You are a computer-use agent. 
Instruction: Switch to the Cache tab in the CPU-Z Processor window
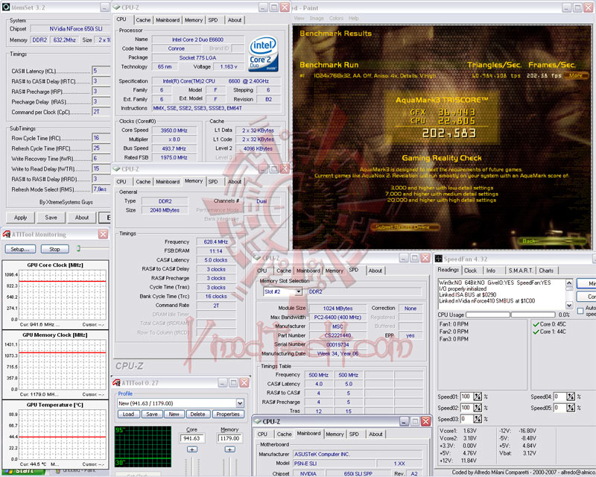(x=143, y=20)
